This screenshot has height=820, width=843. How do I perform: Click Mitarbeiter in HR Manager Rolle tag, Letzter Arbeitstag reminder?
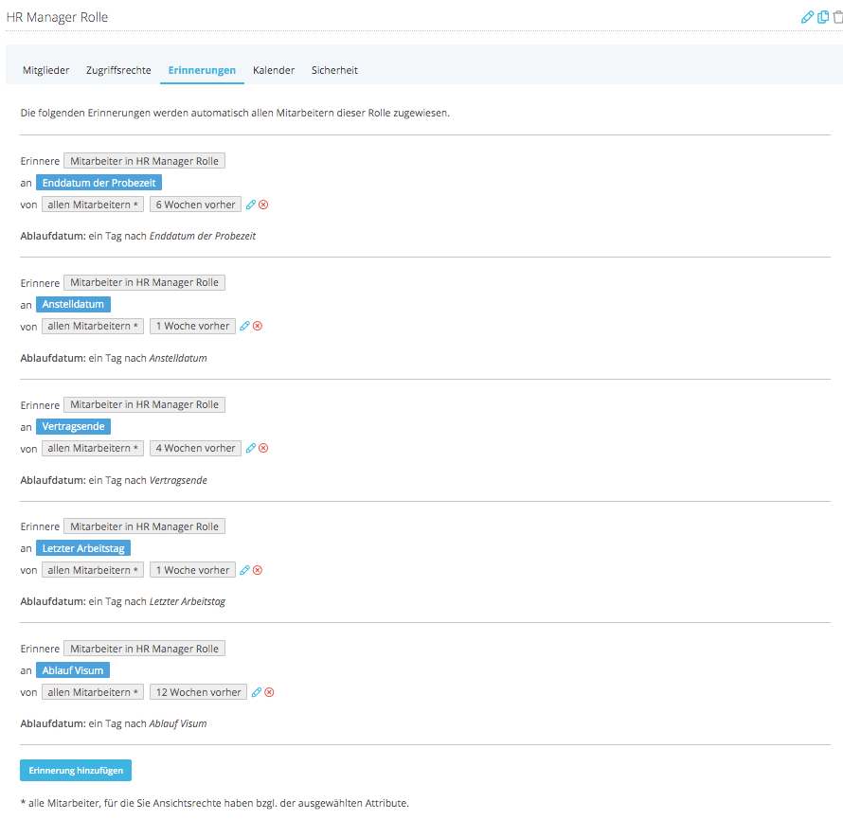point(144,526)
